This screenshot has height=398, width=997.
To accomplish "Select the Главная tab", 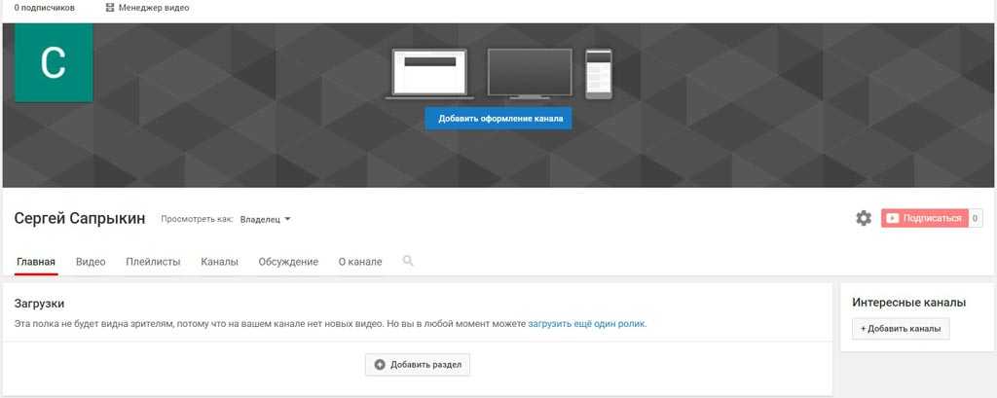I will tap(36, 262).
